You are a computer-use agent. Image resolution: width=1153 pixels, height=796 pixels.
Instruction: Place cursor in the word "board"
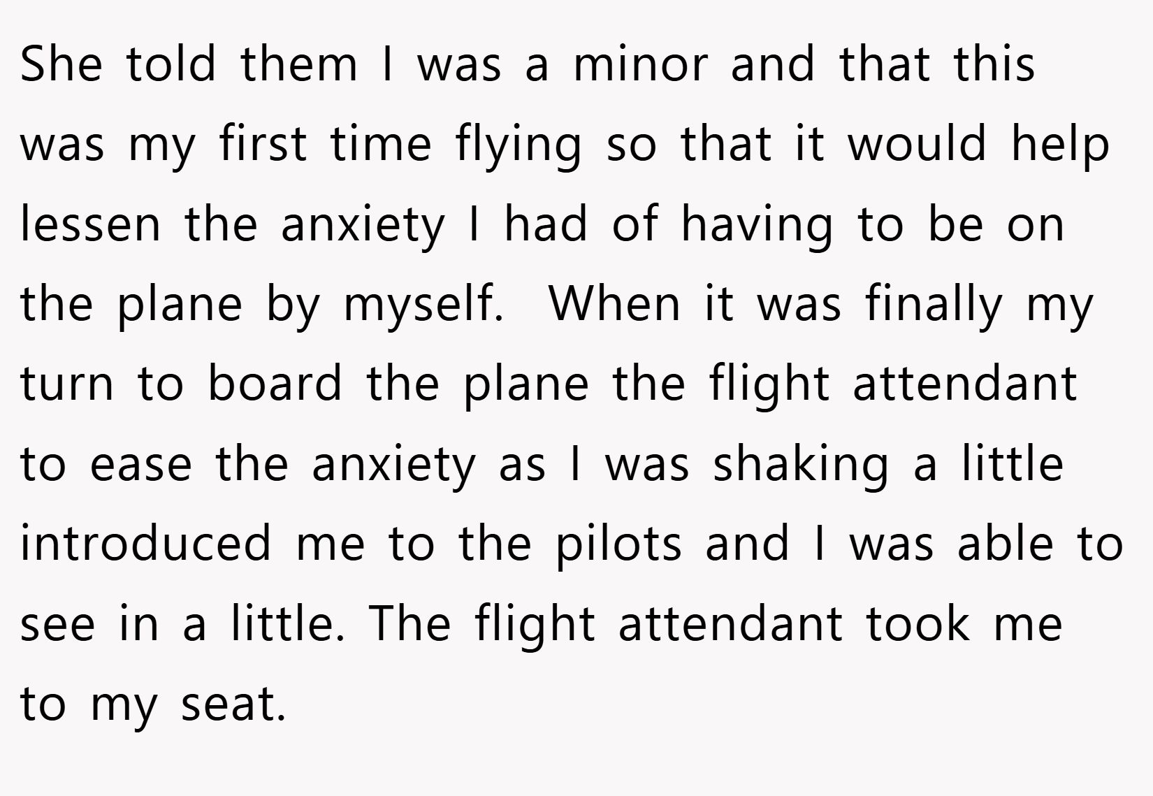click(275, 384)
